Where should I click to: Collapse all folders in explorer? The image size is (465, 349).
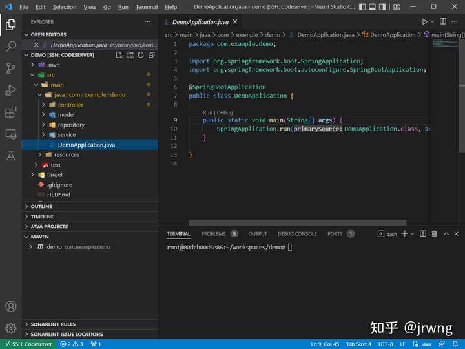[152, 55]
